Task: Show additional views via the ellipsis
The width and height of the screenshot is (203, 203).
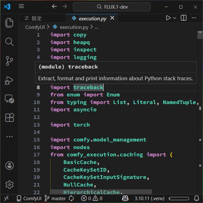Action: [9, 137]
